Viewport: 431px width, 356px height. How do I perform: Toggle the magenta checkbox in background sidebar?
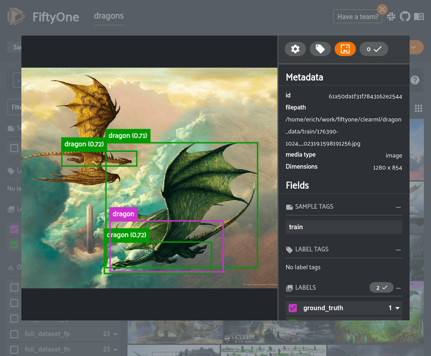[14, 229]
